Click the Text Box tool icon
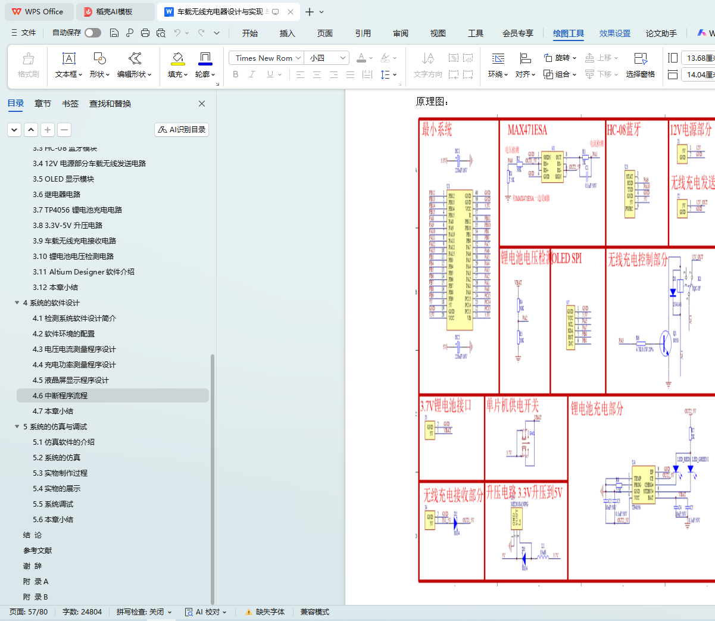The image size is (715, 621). (69, 58)
